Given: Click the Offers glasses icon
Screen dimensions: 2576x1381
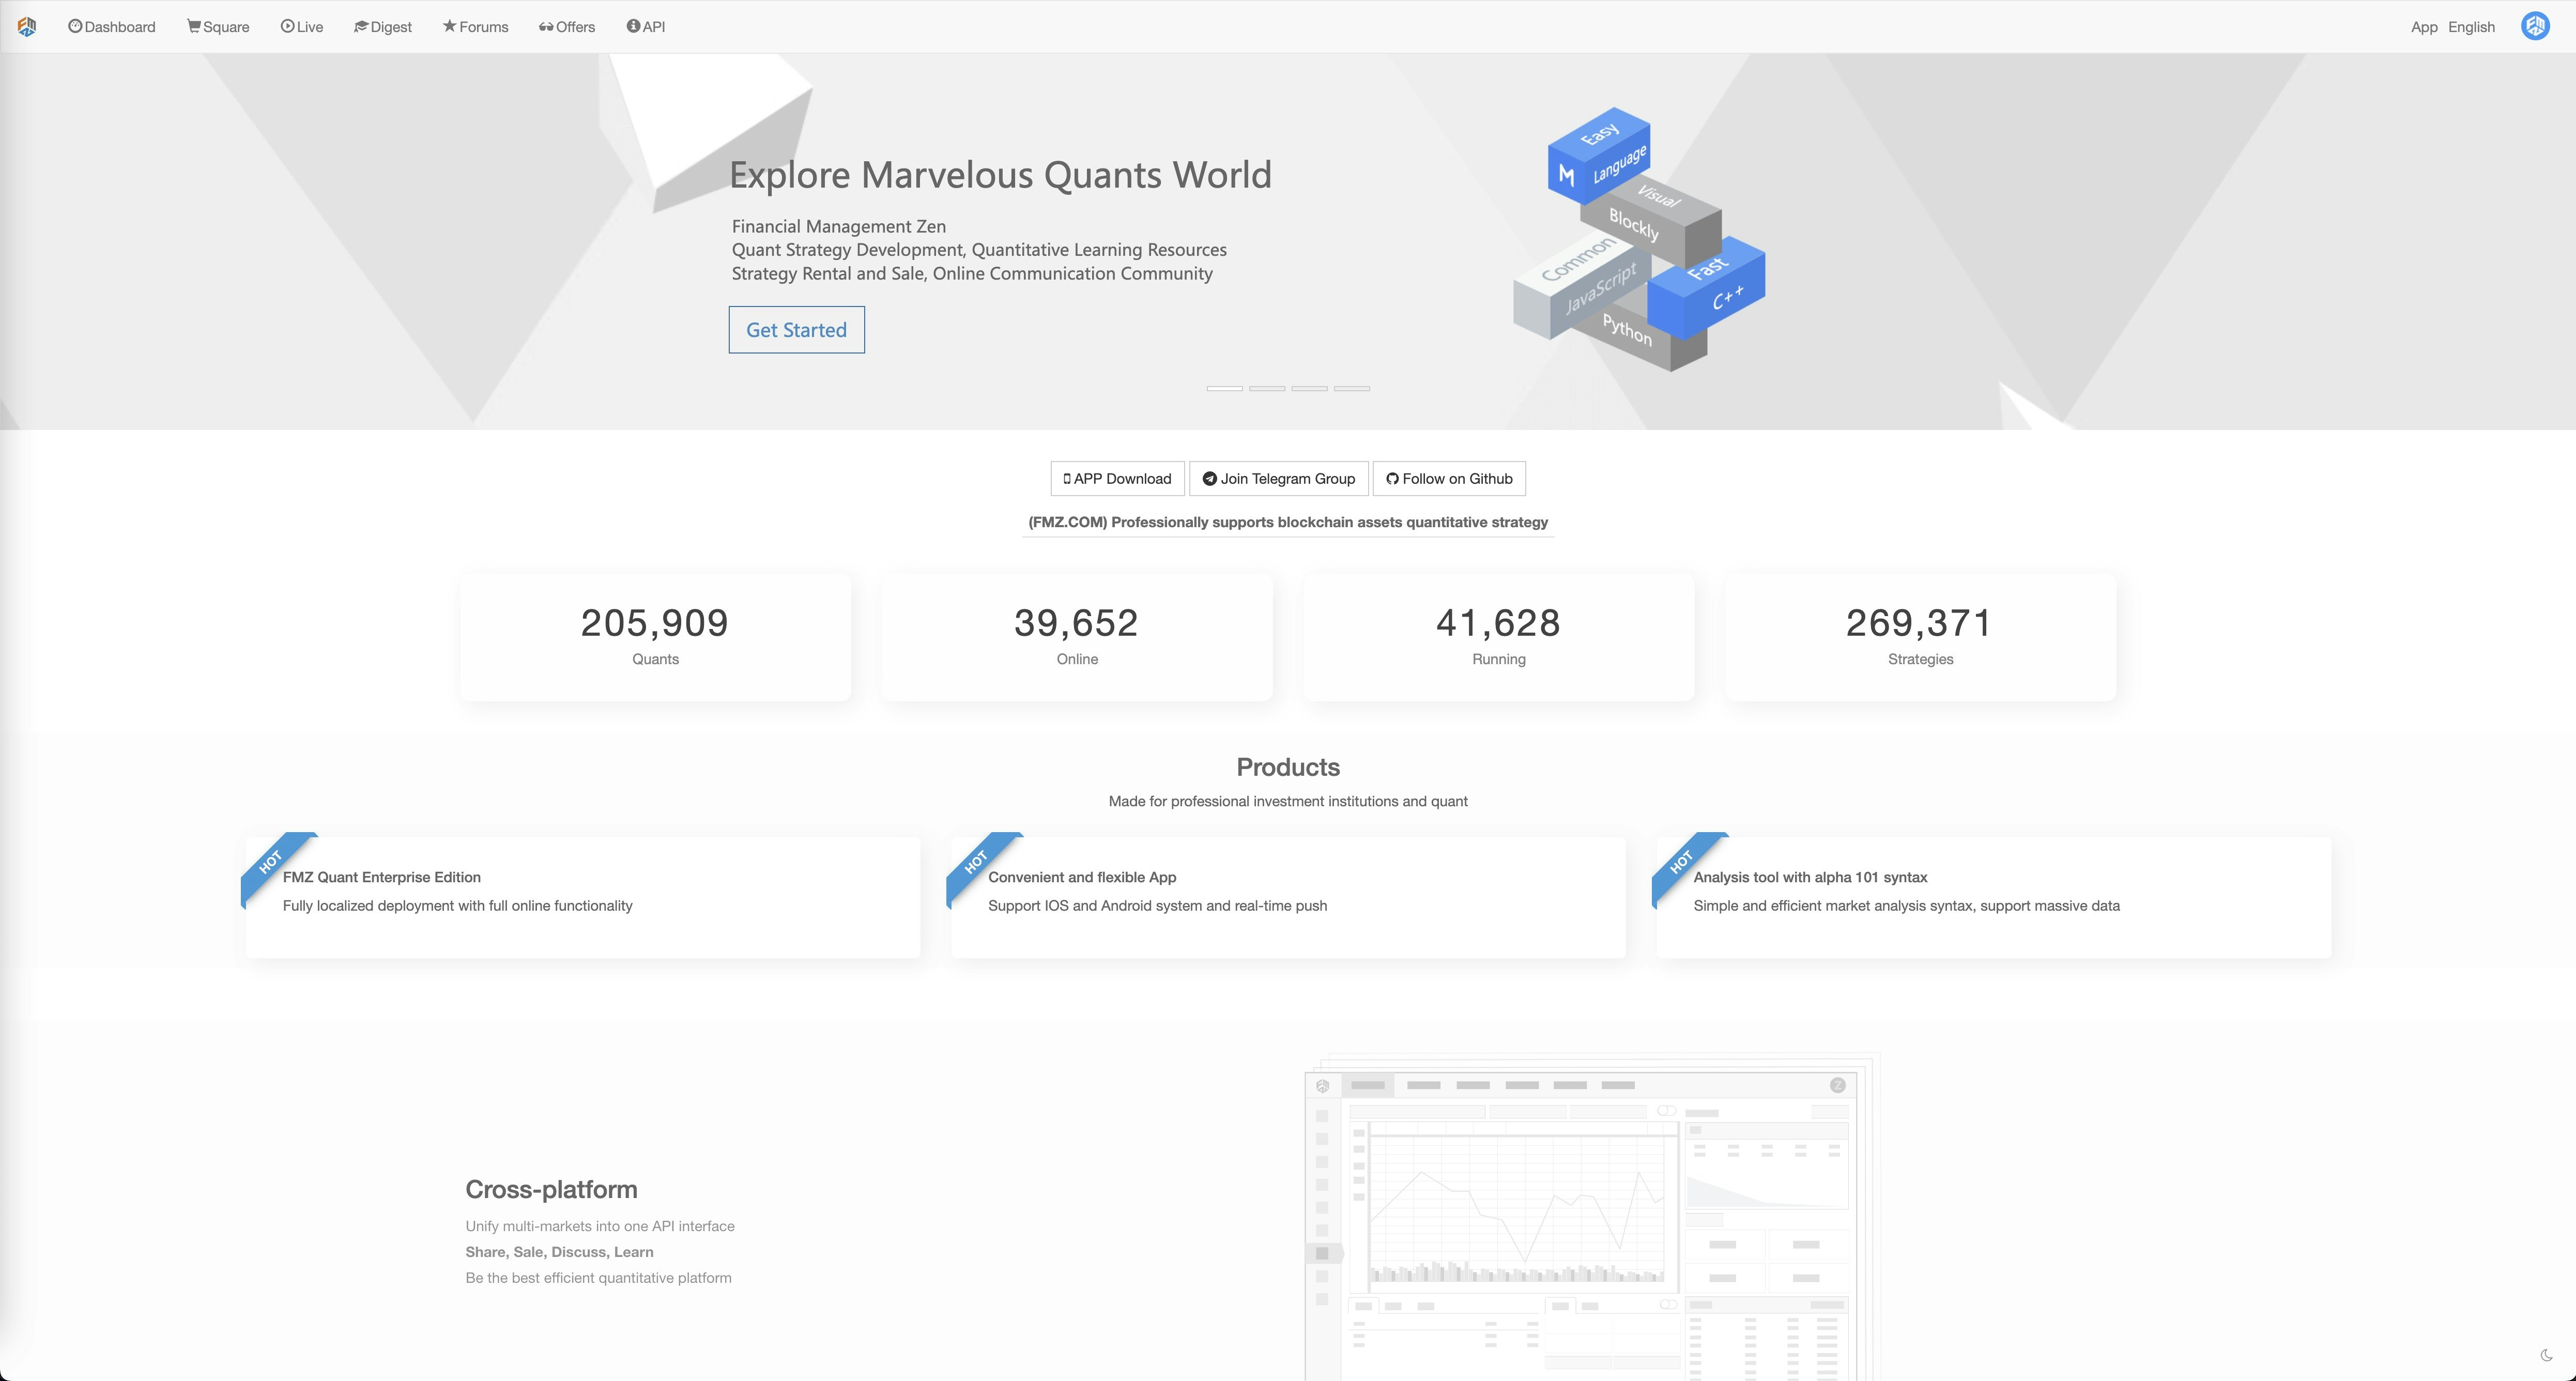Looking at the screenshot, I should (546, 27).
